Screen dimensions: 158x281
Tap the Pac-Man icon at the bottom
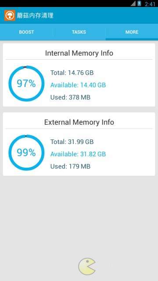pyautogui.click(x=87, y=267)
